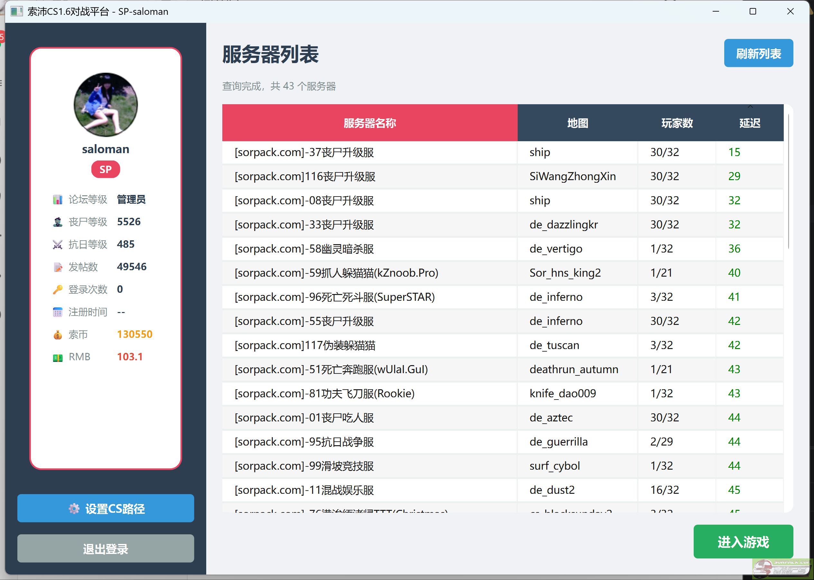Screen dimensions: 814x580
Task: Sort by the 地图 map column header
Action: tap(578, 123)
